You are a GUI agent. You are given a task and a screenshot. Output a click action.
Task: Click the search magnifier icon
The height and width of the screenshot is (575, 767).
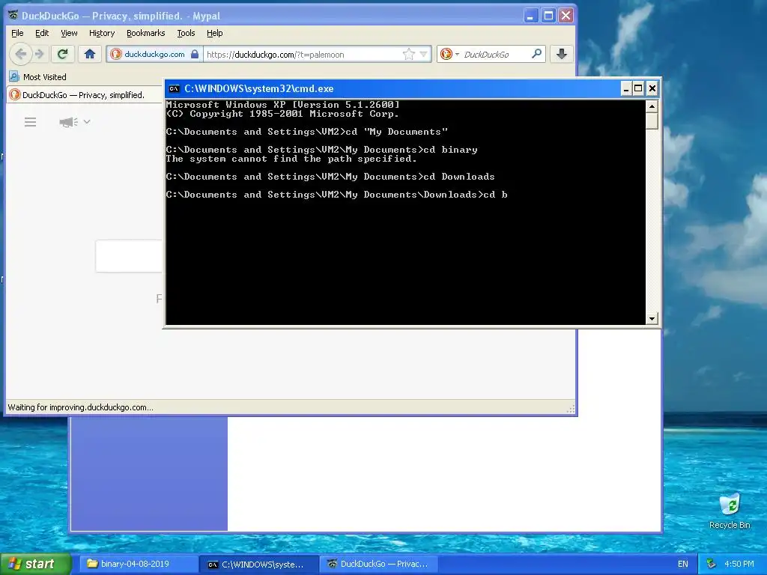point(536,54)
